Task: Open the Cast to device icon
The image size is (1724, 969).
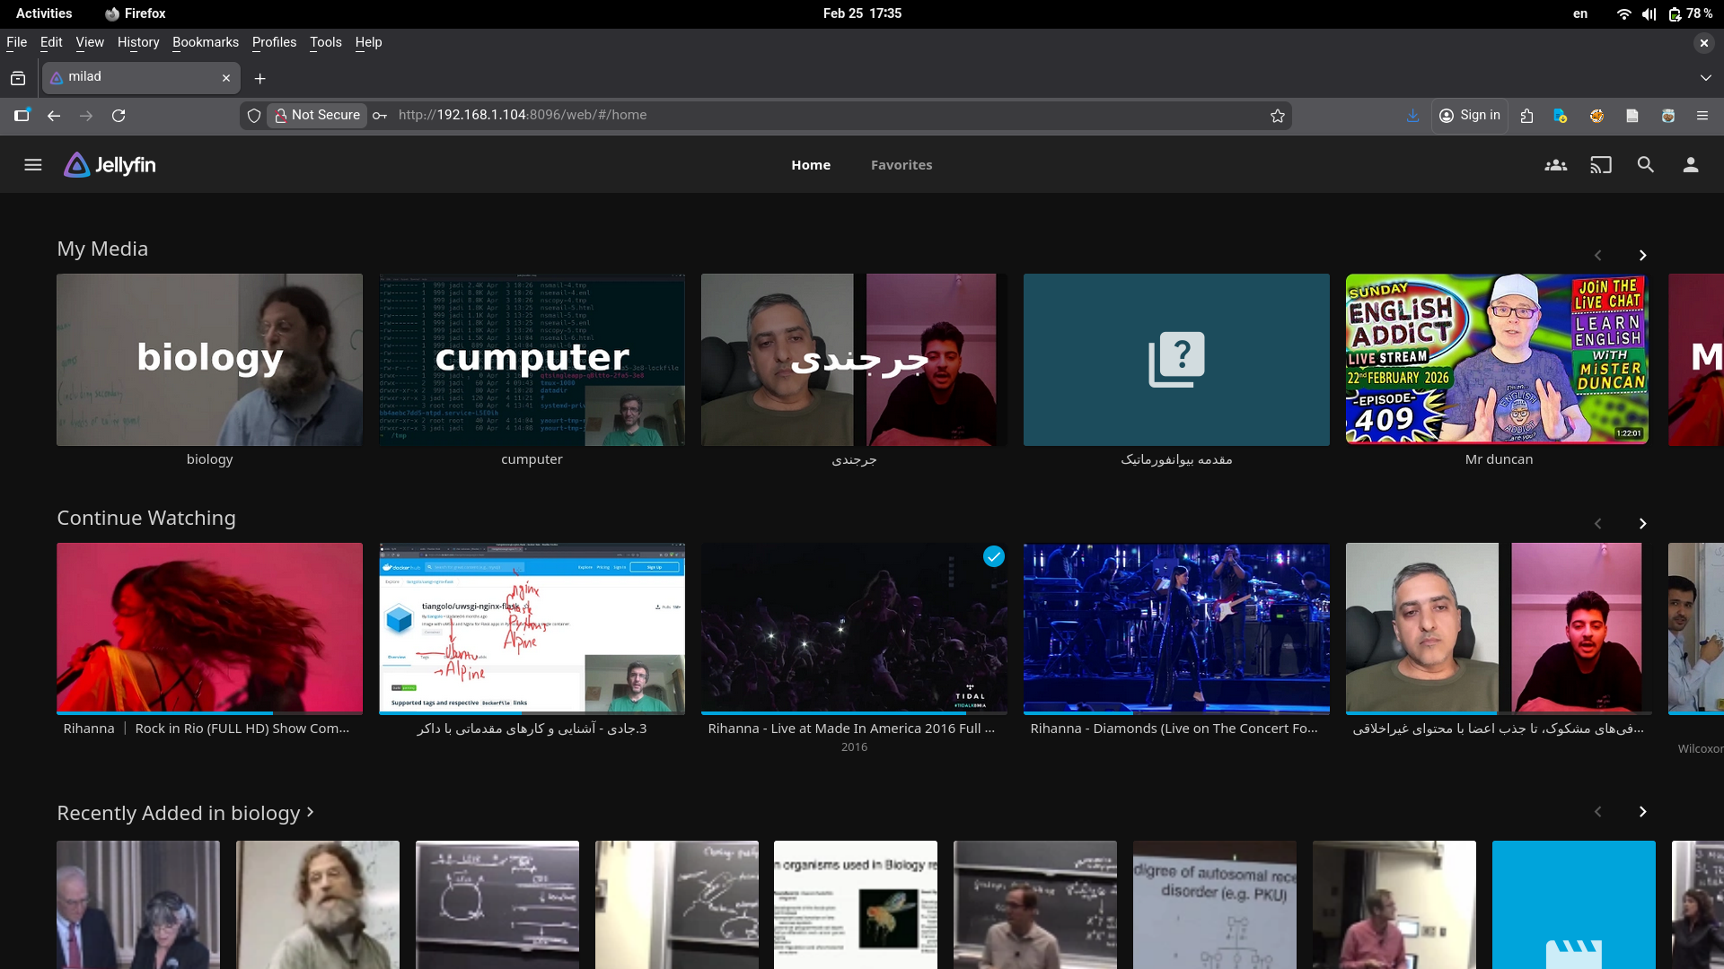Action: click(x=1600, y=165)
